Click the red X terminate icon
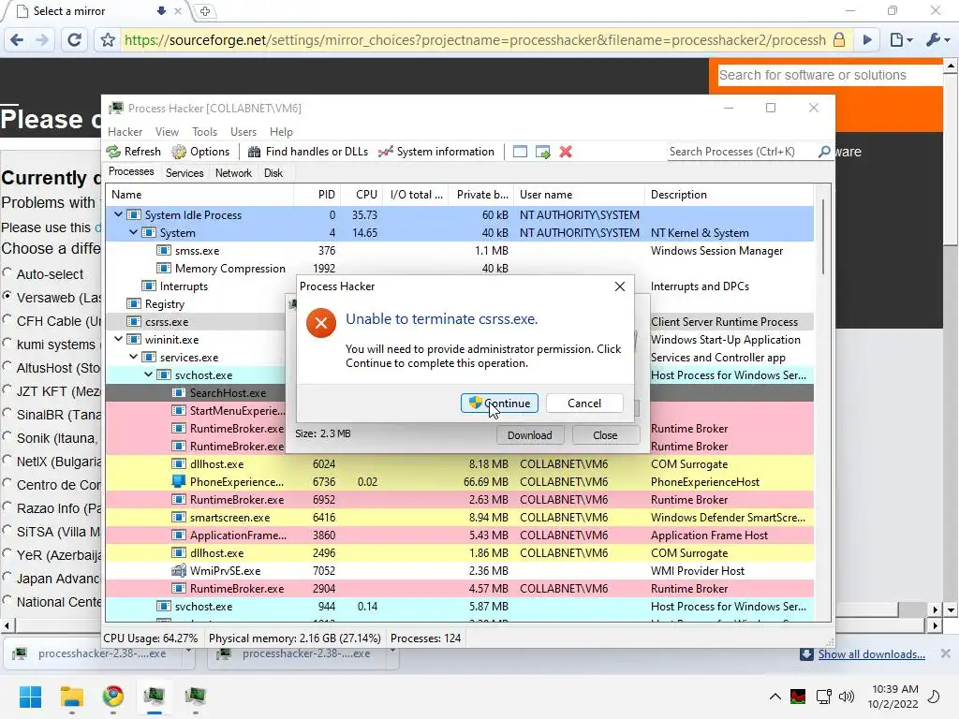 click(x=566, y=152)
